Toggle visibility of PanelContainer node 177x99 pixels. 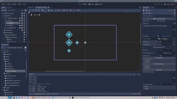click(24, 35)
